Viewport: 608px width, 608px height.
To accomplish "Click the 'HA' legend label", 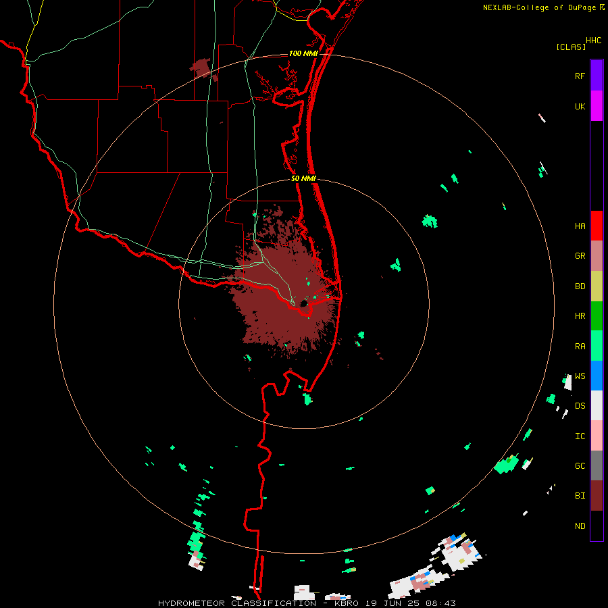I will (580, 226).
